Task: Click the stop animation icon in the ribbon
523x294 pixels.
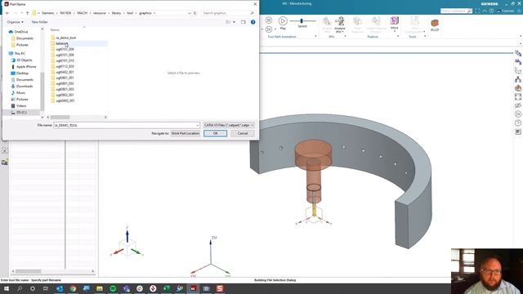Action: tap(269, 20)
